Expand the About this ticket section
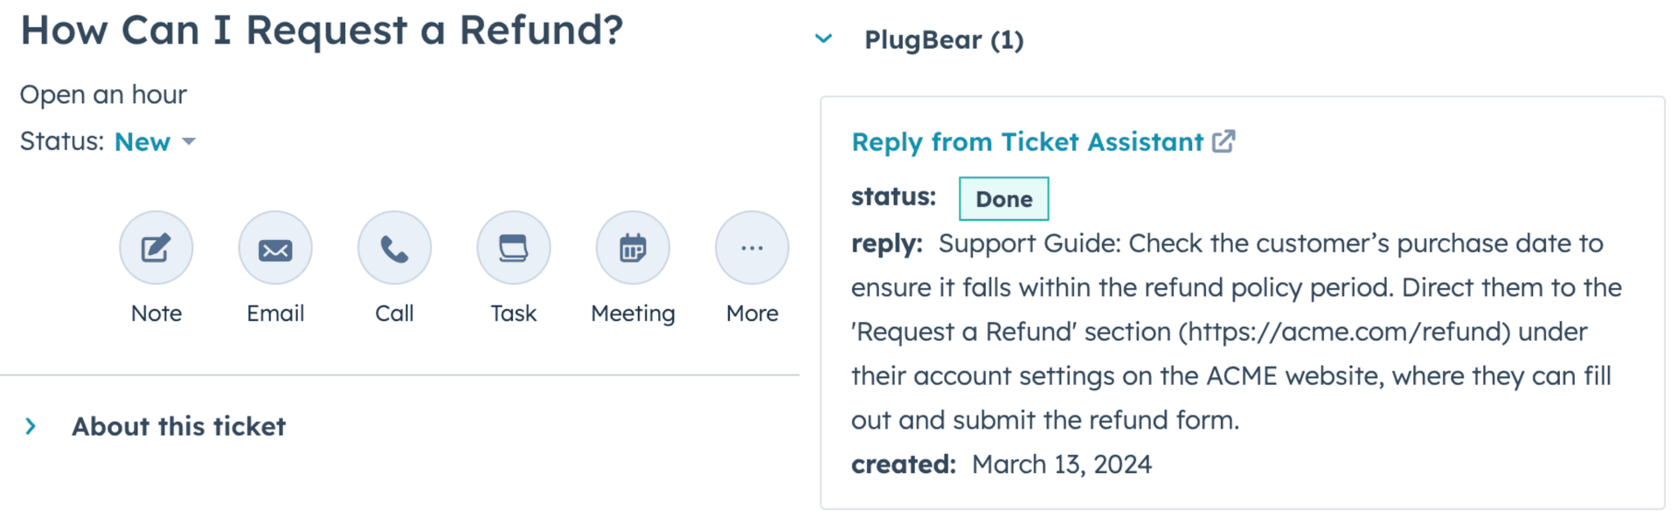 (x=31, y=426)
